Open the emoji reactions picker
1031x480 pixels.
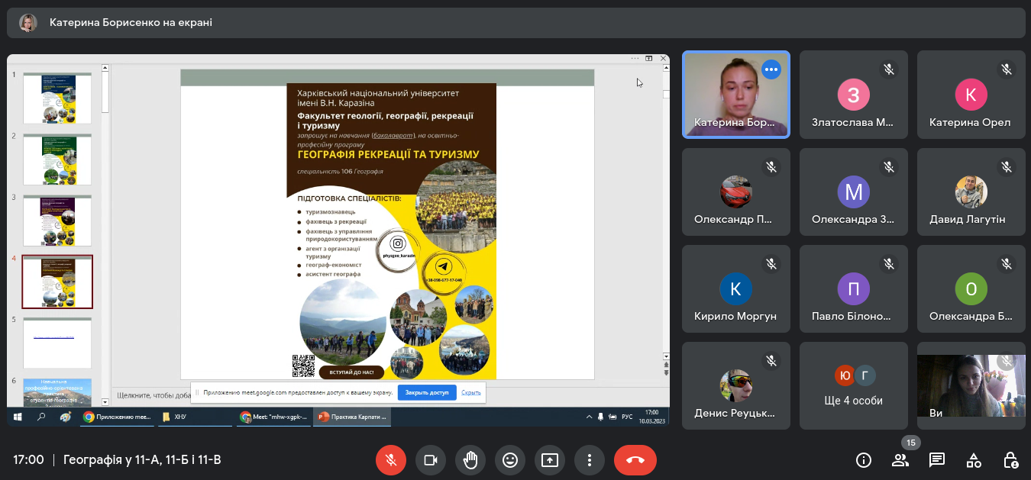[510, 460]
